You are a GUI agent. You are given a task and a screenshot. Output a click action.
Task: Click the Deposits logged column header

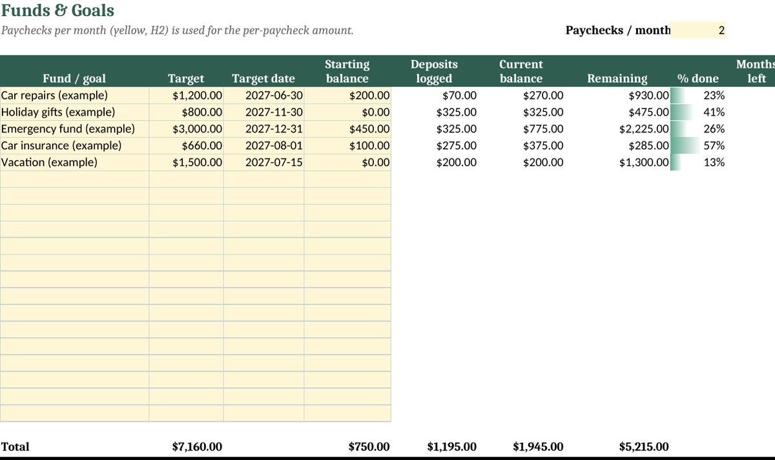[x=434, y=72]
